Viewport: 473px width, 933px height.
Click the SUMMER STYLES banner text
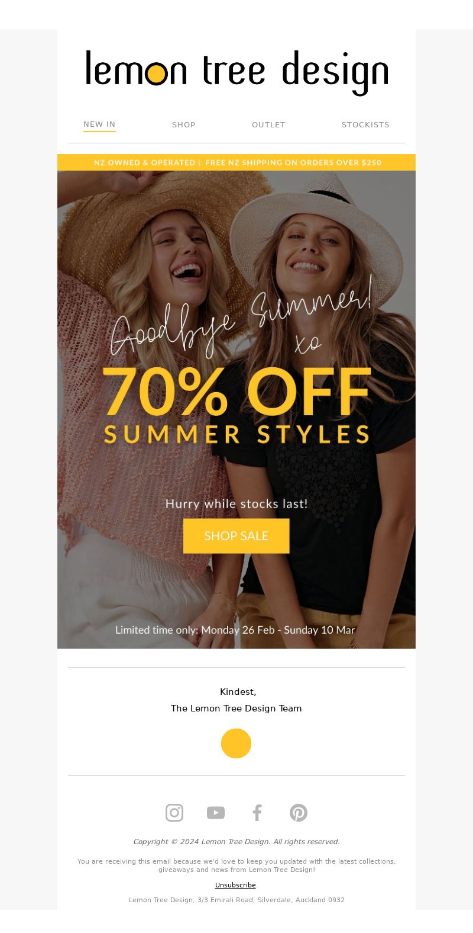[237, 435]
